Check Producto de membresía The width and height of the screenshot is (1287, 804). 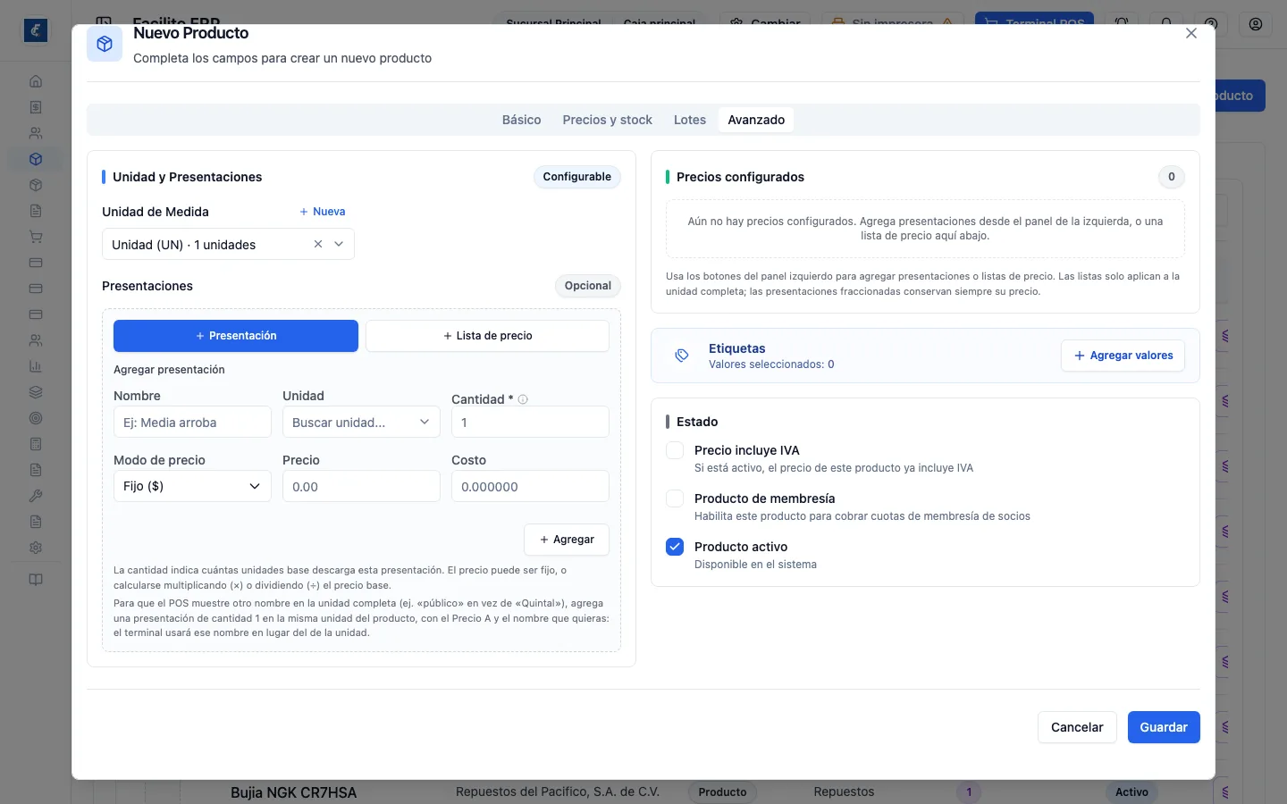[675, 498]
